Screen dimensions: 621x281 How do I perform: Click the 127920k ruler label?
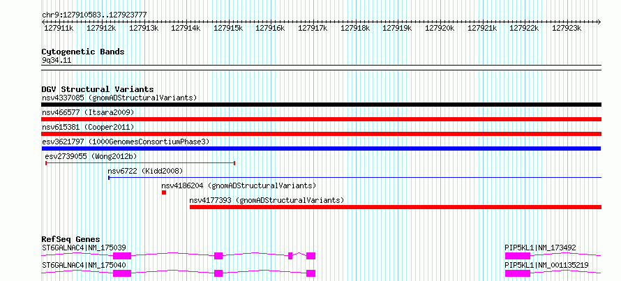[x=440, y=28]
